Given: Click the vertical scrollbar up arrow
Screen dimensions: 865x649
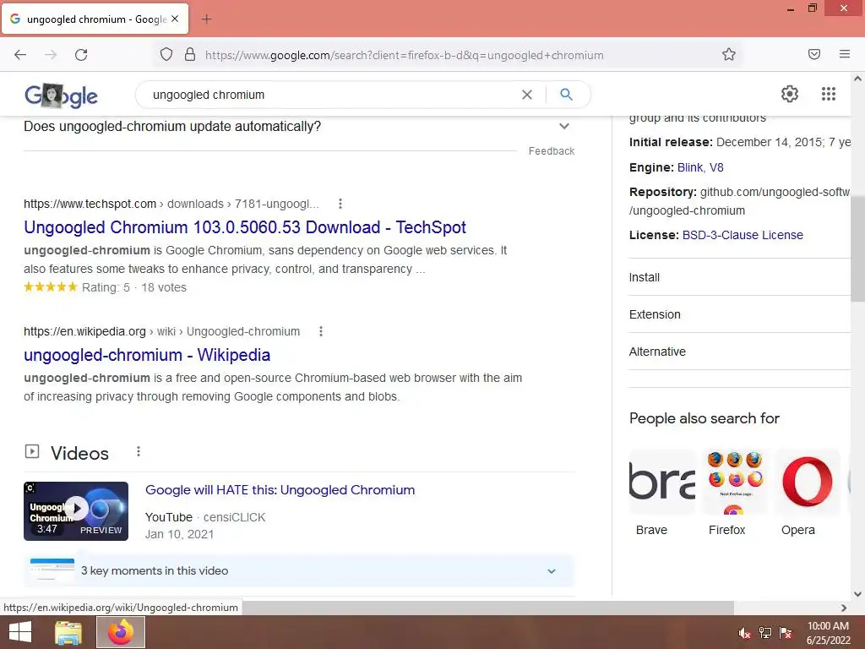Looking at the screenshot, I should pyautogui.click(x=857, y=79).
